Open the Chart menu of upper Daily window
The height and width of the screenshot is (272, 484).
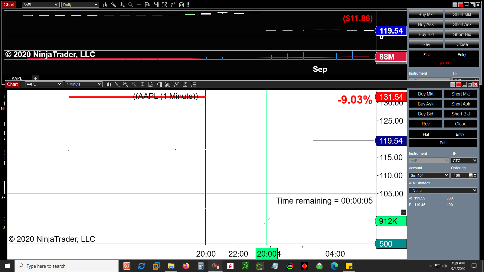[x=9, y=5]
